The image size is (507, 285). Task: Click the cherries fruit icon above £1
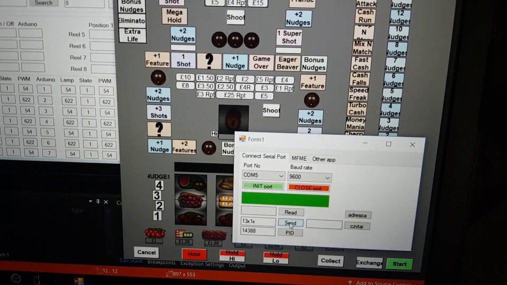155,233
